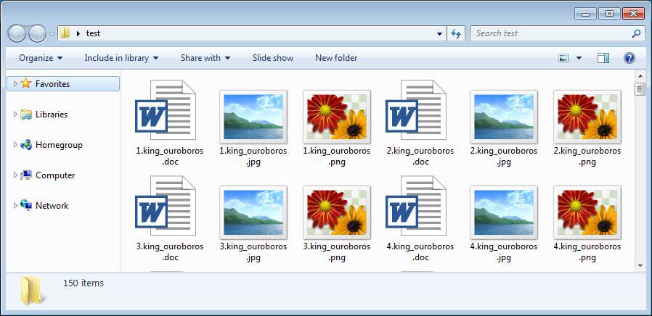
Task: Click the 'test' path segment
Action: (x=93, y=33)
